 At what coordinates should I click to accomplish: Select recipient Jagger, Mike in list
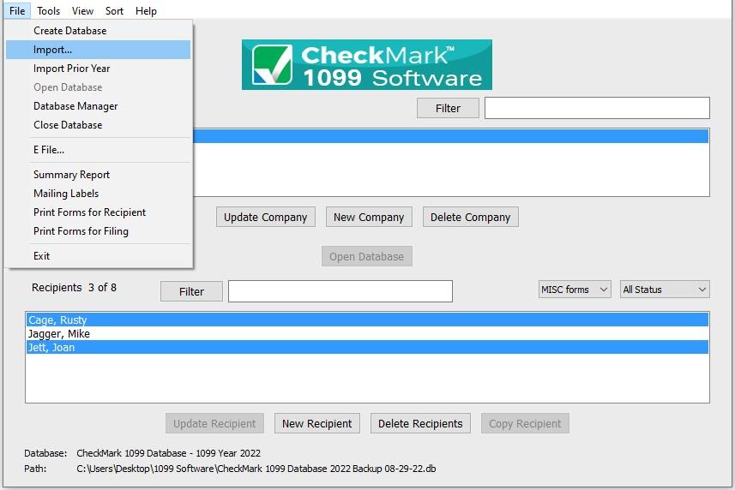(58, 334)
